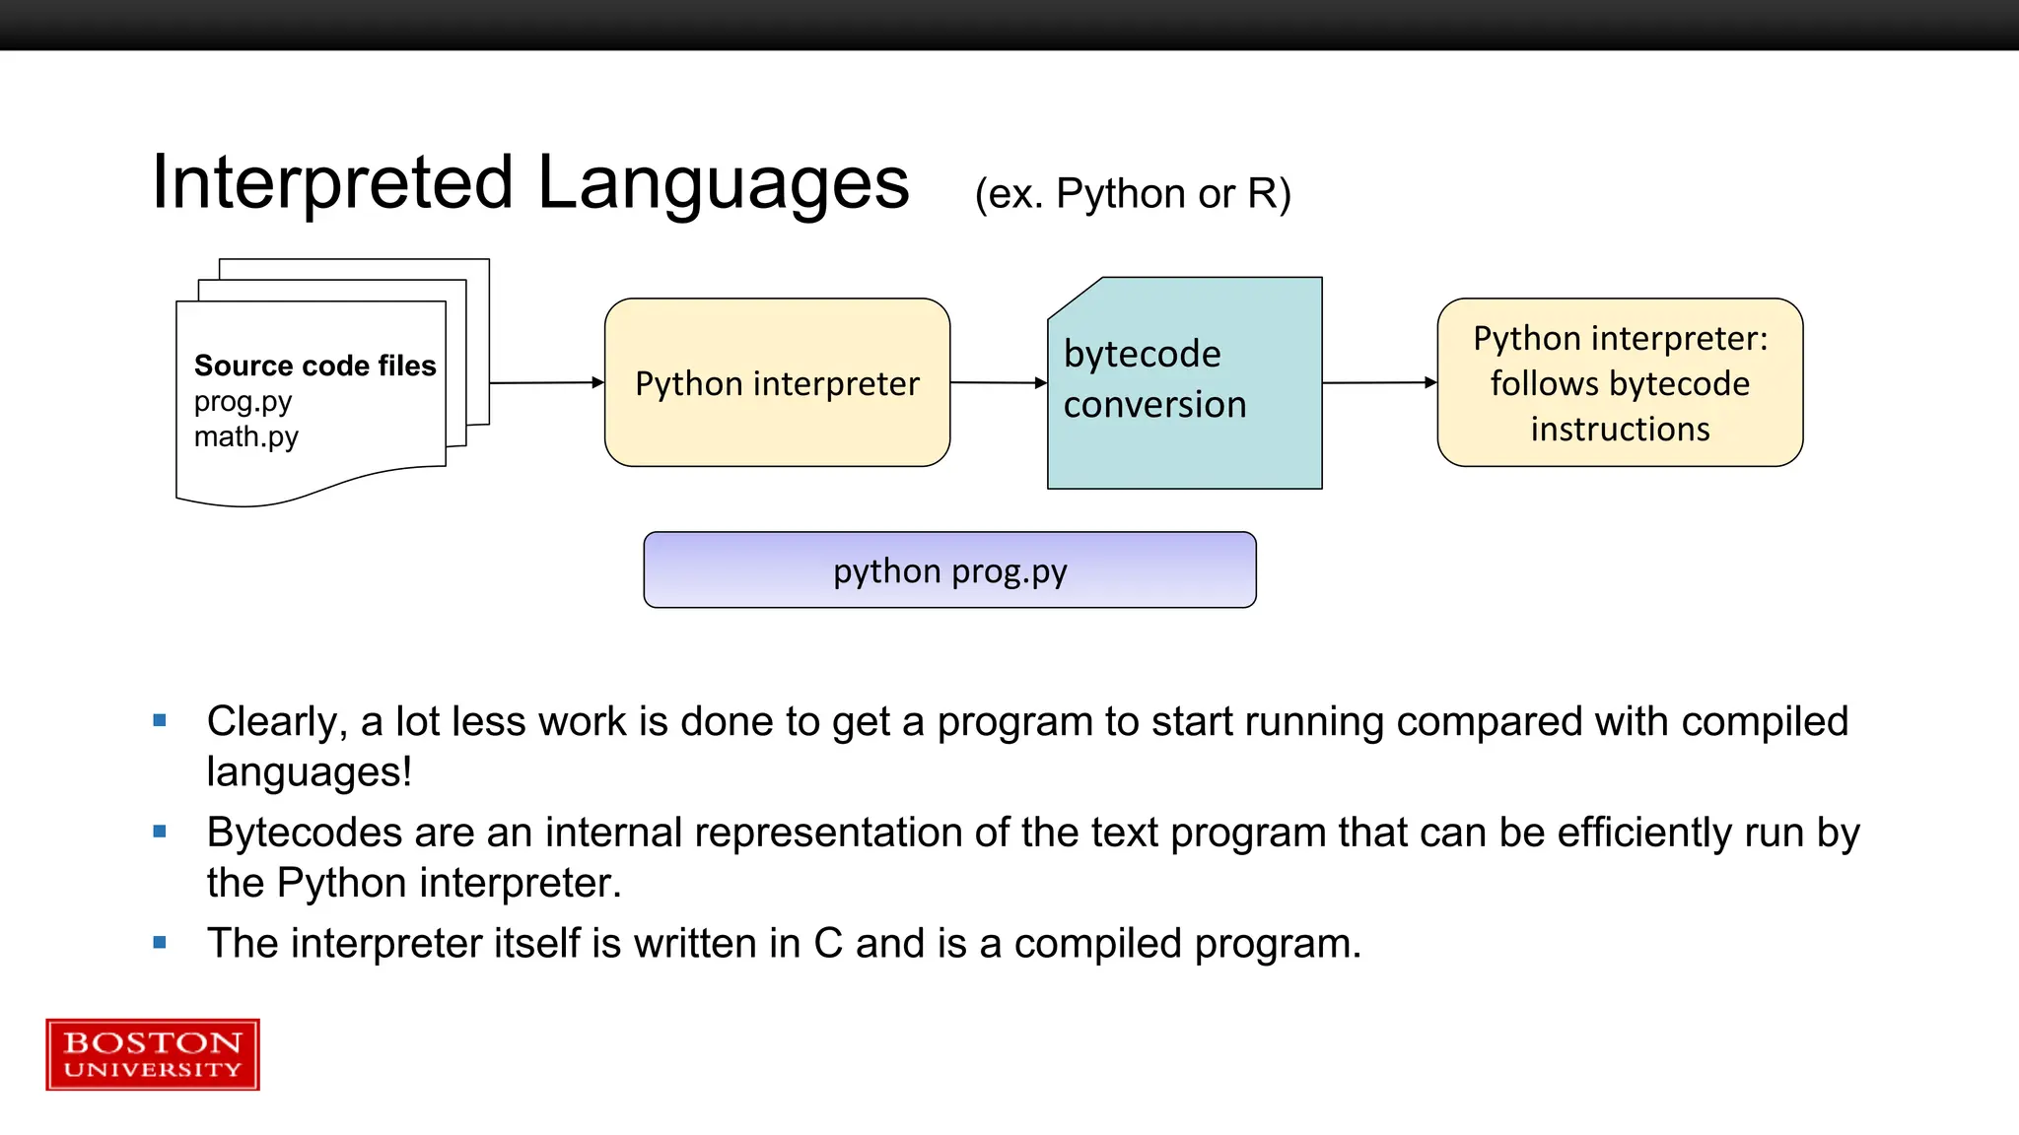Click the (ex. Python or R) subtitle

(1133, 194)
